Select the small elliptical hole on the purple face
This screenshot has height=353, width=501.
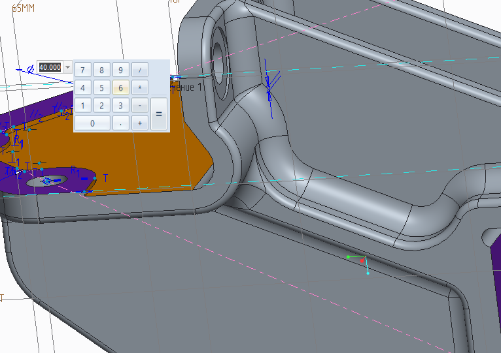pos(47,181)
